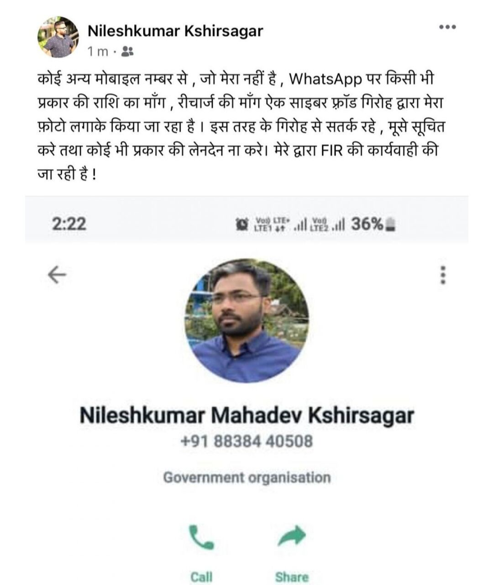Tap the LTE1 signal strength bars

tap(300, 225)
